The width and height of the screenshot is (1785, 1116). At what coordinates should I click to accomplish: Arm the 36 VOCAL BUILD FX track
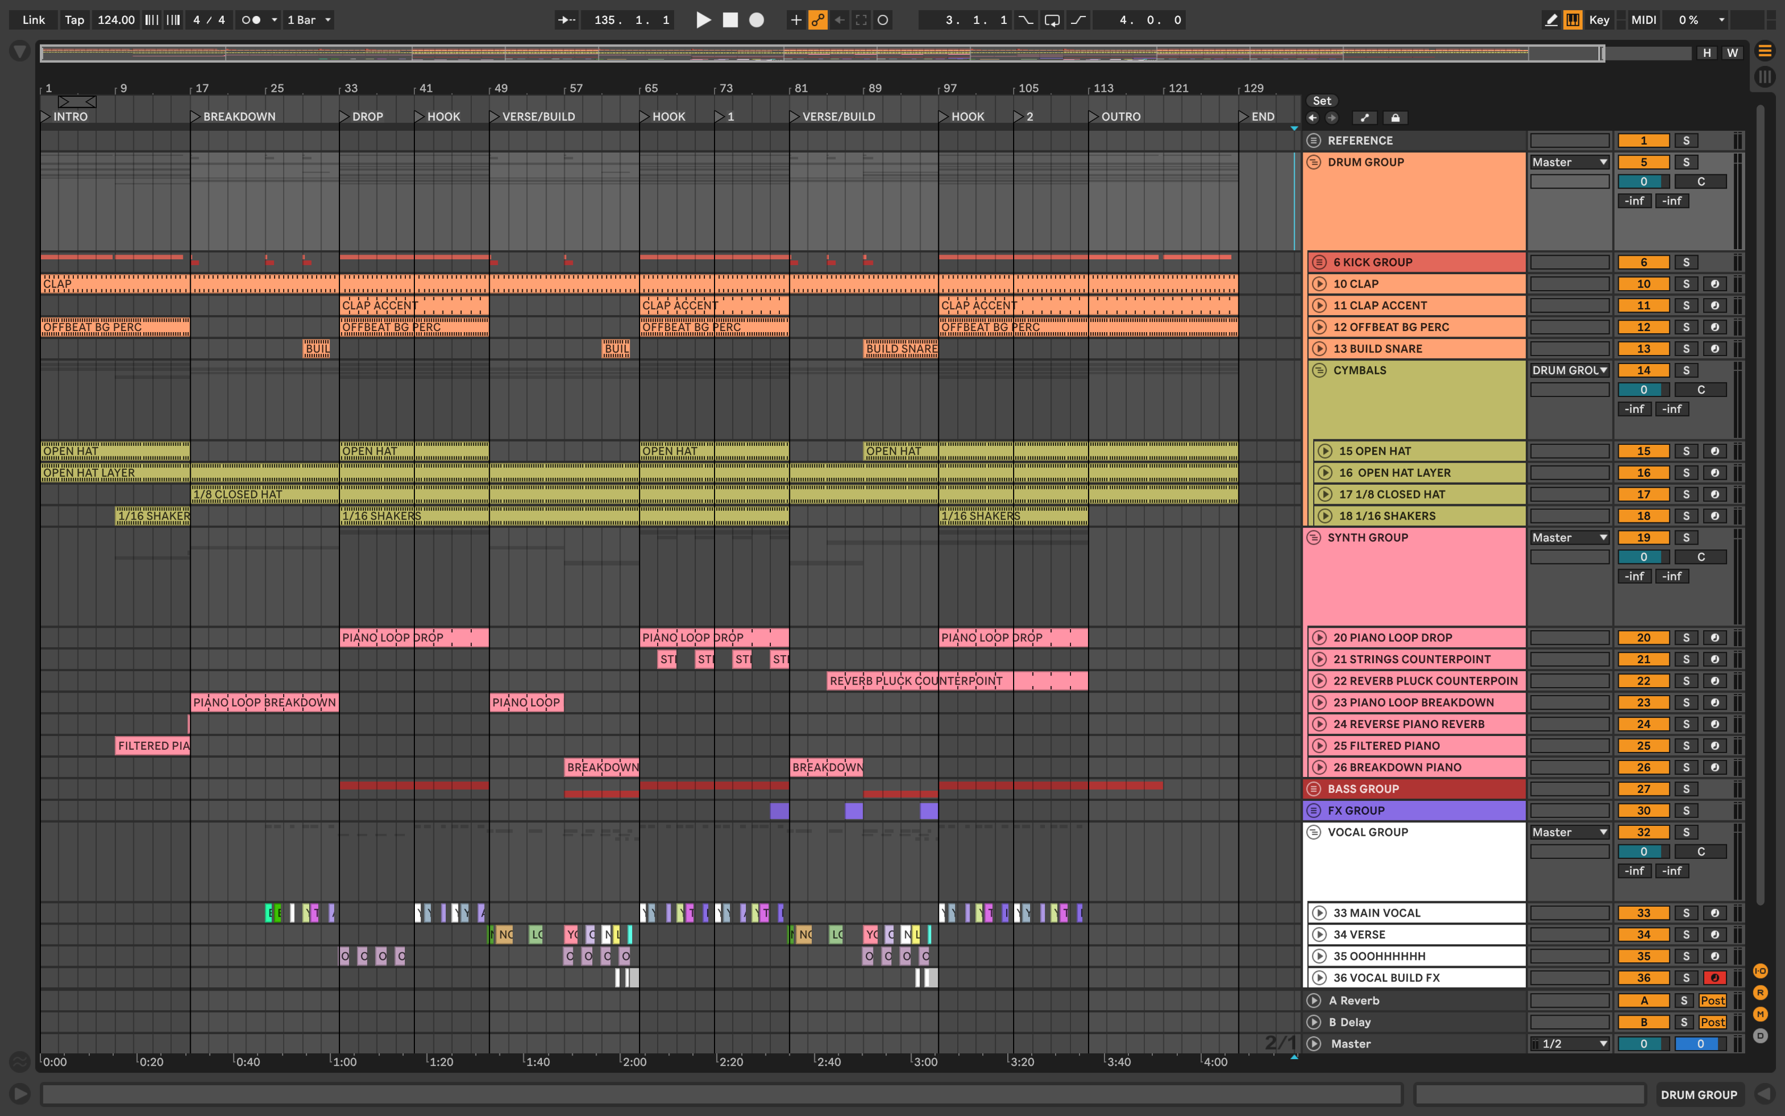(1715, 978)
